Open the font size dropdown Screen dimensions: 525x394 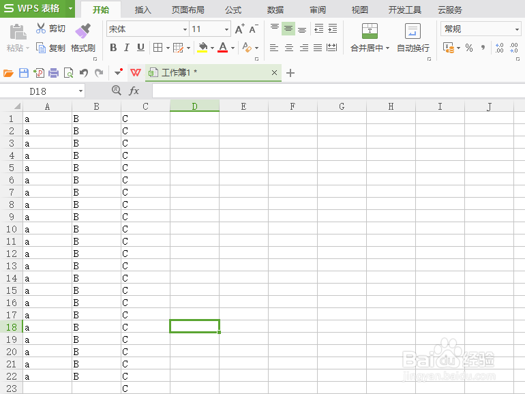click(226, 29)
